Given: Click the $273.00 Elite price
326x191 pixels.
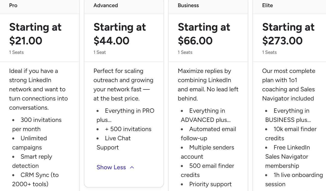Looking at the screenshot, I should click(x=282, y=41).
